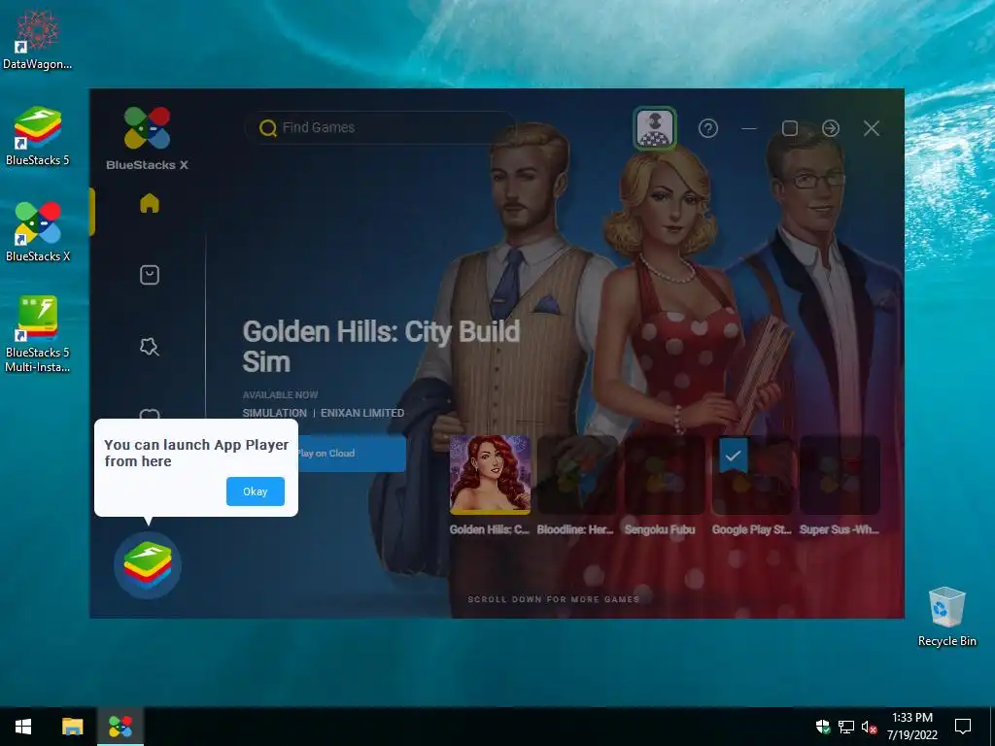Select the Google Play St... thumbnail

(x=752, y=474)
